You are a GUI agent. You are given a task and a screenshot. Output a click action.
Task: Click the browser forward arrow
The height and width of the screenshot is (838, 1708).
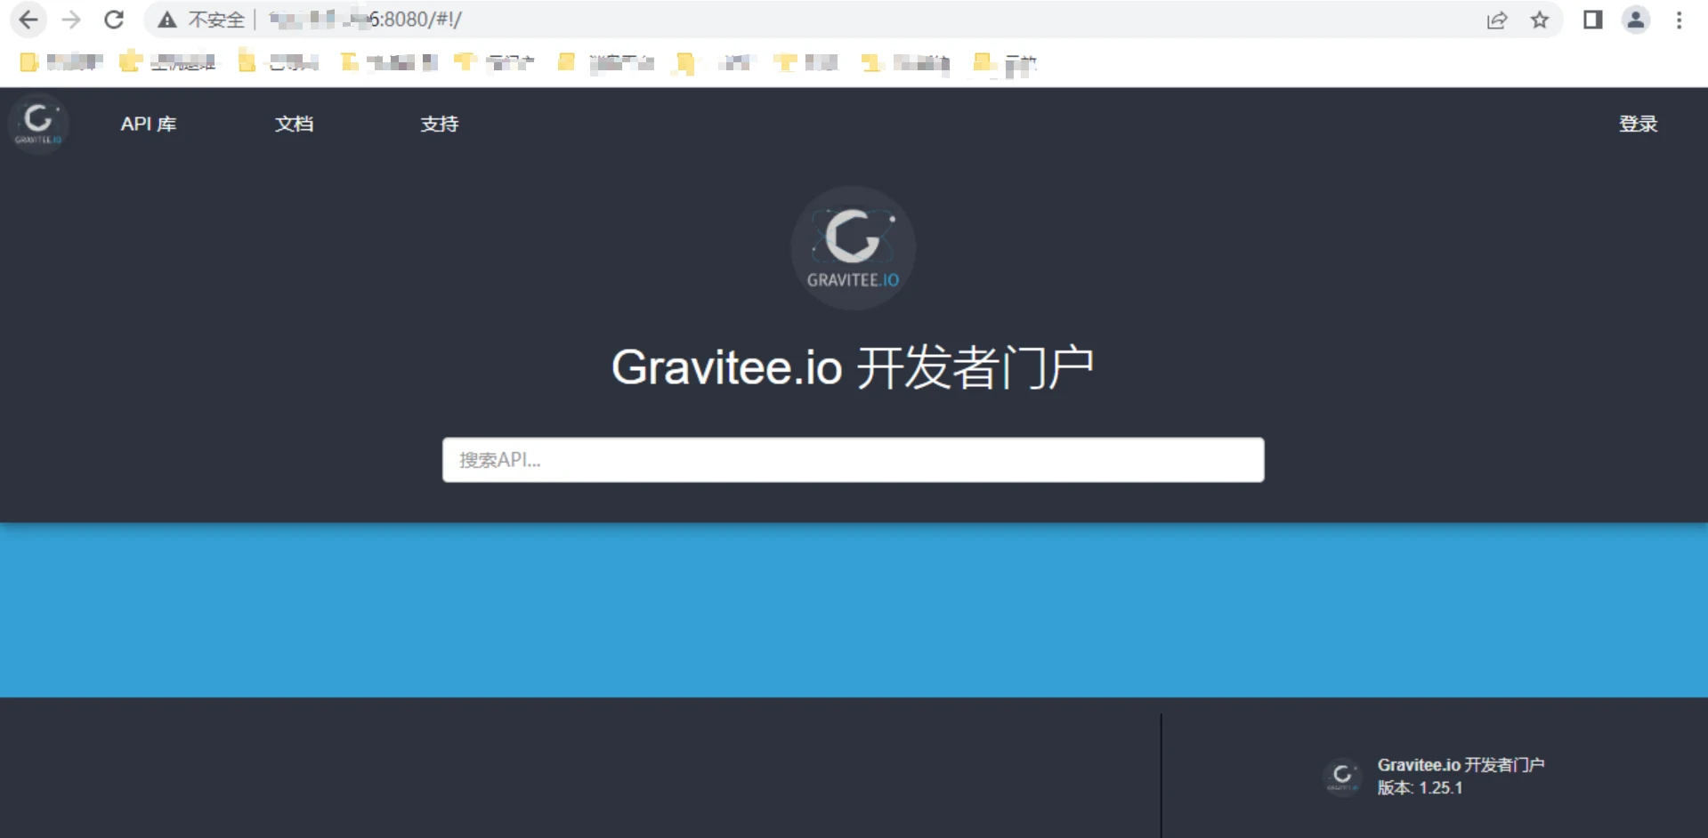pyautogui.click(x=71, y=20)
